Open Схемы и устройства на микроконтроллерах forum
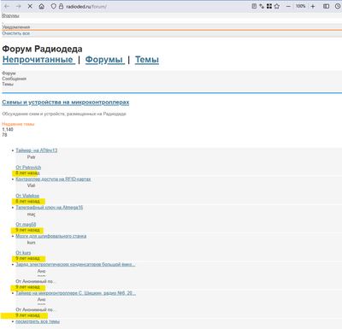 (x=66, y=103)
